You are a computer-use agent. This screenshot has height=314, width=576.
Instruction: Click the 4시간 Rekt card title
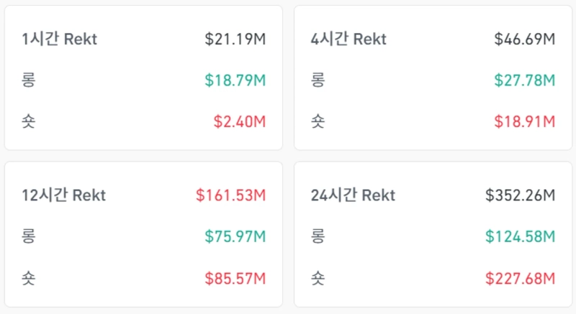348,39
